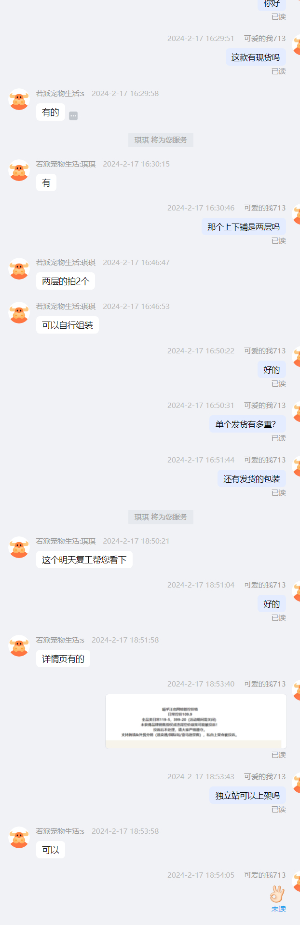Click the 独立站可以上架吗 message bubble
The image size is (300, 925).
click(x=248, y=796)
